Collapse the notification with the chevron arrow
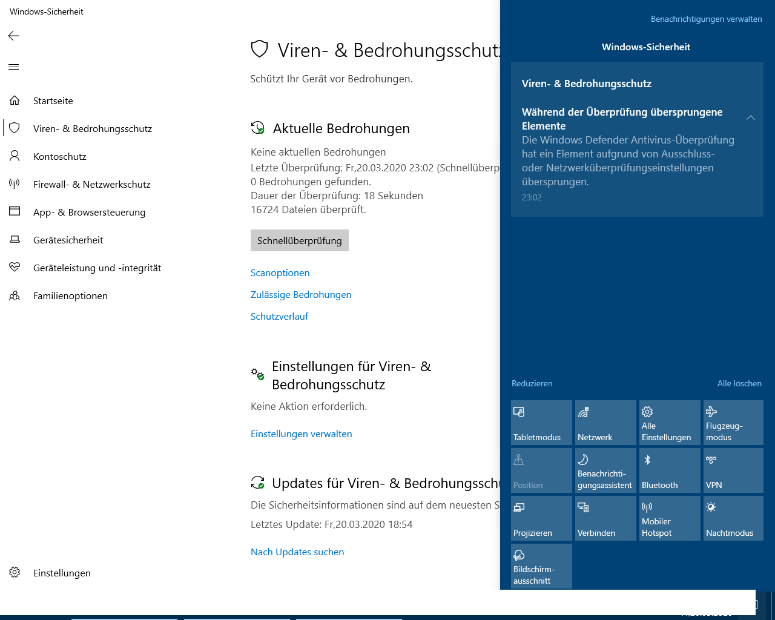775x620 pixels. (751, 117)
